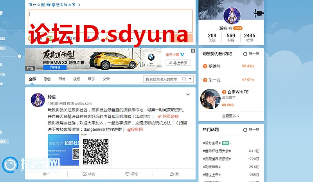The height and width of the screenshot is (182, 313).
Task: Select the 全部 tab
Action: [32, 79]
